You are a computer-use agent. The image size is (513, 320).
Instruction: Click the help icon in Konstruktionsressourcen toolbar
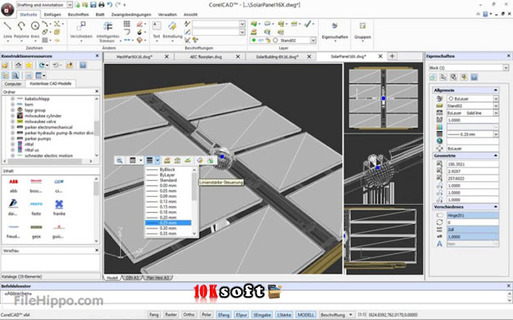(83, 66)
